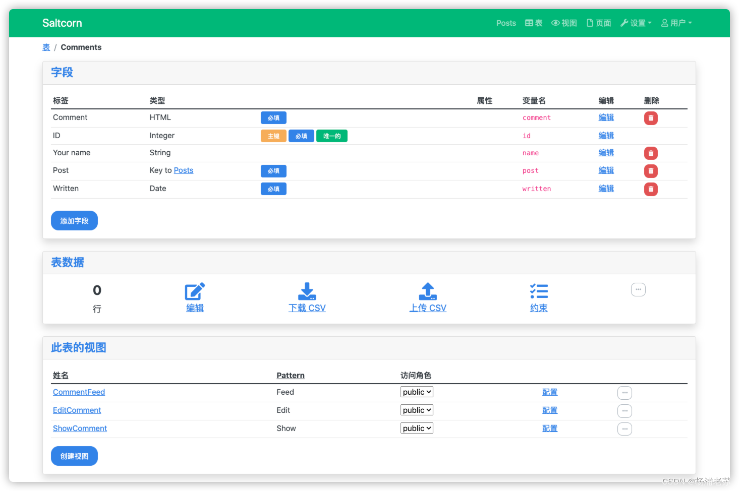Click the edit table data pencil icon
Screen dimensions: 739x491
[195, 291]
